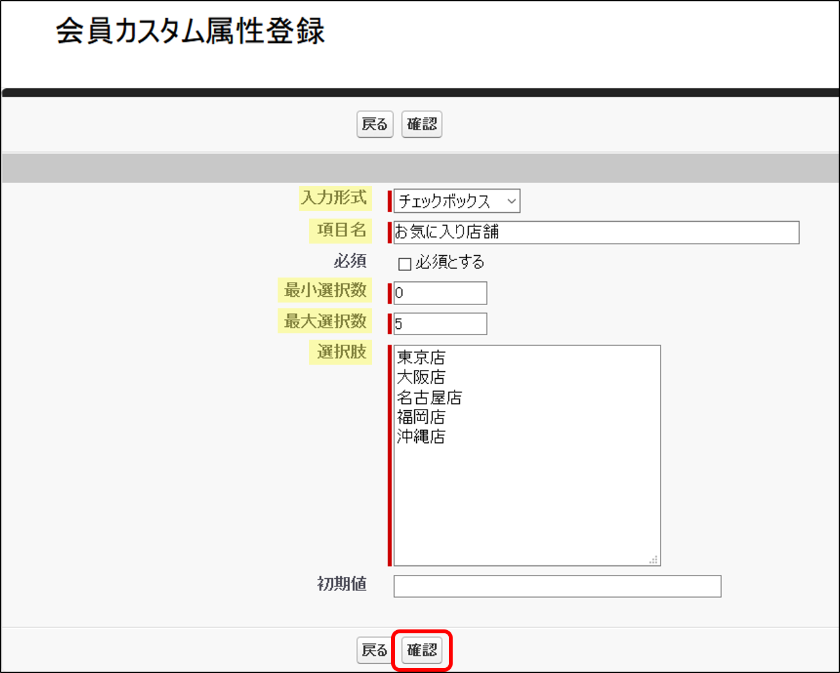Screen dimensions: 840x673
Task: Click the 必須とする label text
Action: (x=449, y=262)
